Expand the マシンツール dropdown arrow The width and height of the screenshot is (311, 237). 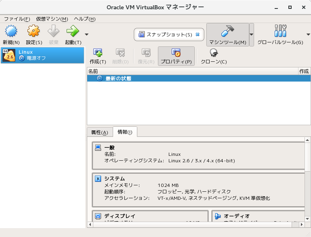[x=252, y=34]
